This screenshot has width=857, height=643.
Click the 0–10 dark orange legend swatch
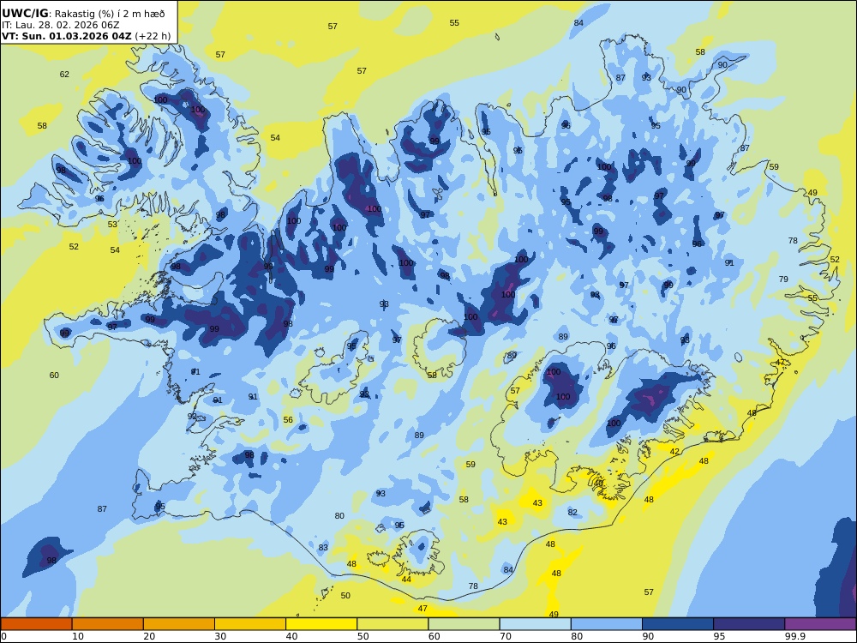pyautogui.click(x=36, y=624)
